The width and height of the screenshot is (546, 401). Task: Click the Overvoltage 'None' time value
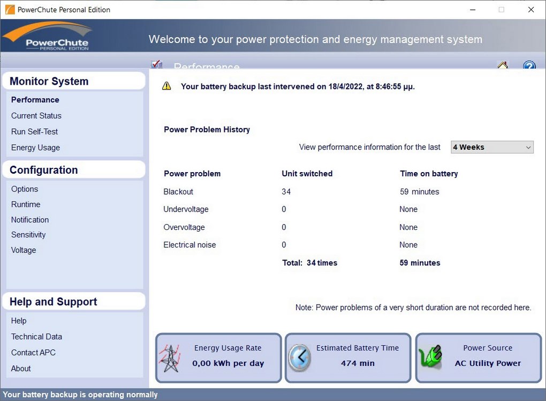click(408, 227)
